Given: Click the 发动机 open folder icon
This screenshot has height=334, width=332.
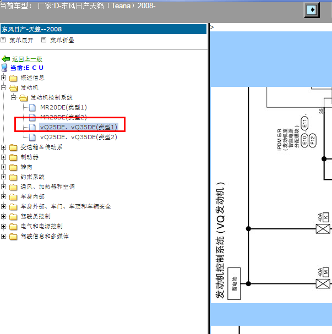Looking at the screenshot, I should tap(14, 87).
